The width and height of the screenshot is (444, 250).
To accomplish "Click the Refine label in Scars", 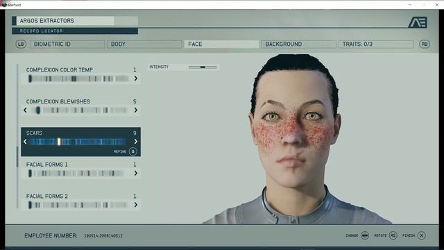I will [120, 151].
